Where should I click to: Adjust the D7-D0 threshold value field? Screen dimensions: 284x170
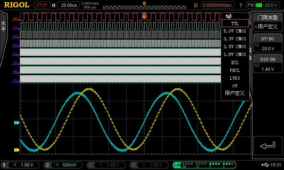tap(268, 45)
